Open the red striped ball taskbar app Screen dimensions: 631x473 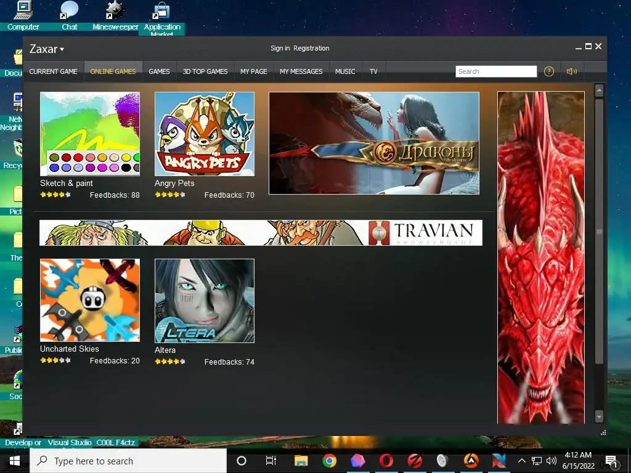click(415, 461)
